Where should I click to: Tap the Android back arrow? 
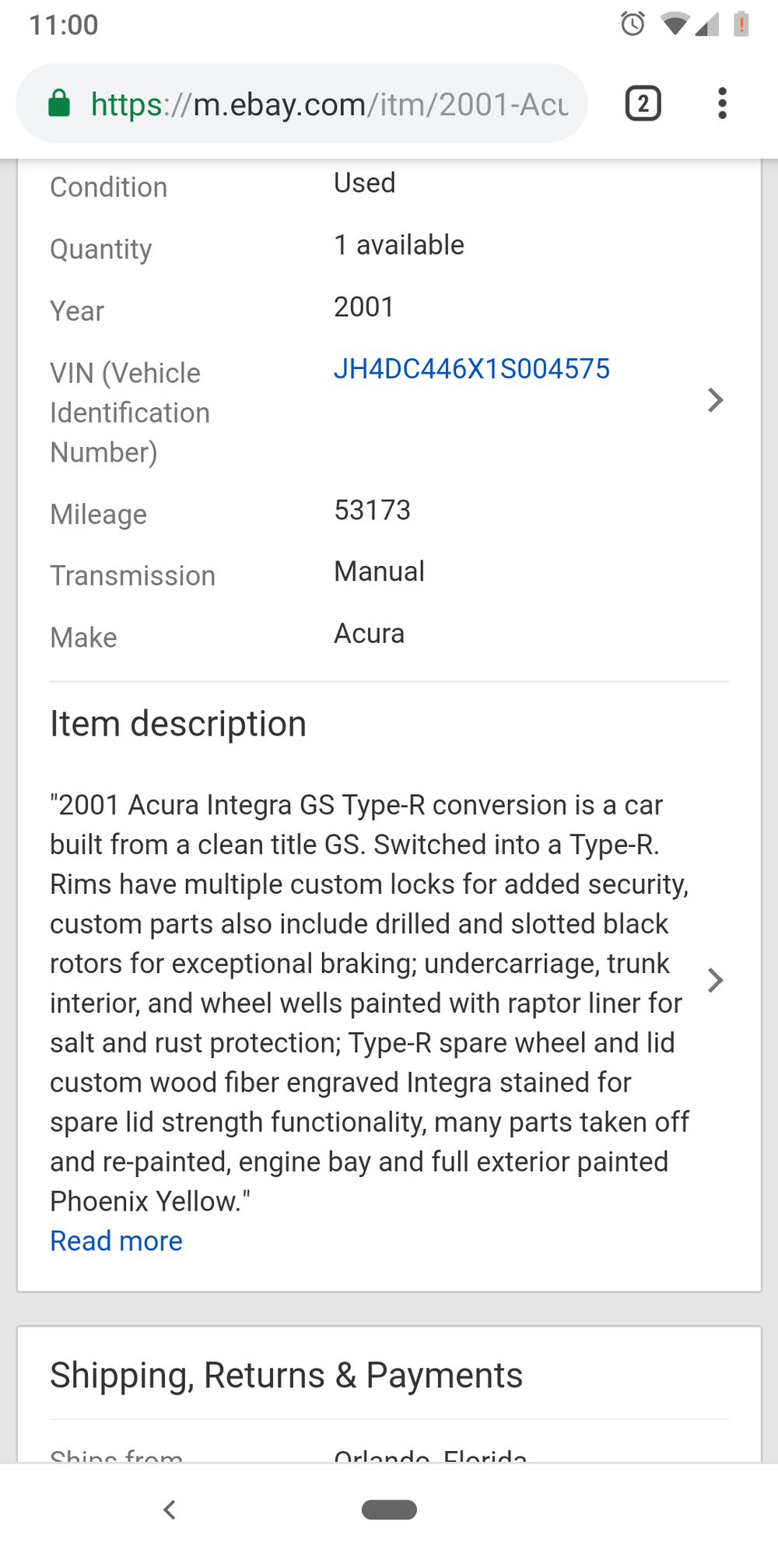pos(170,1510)
